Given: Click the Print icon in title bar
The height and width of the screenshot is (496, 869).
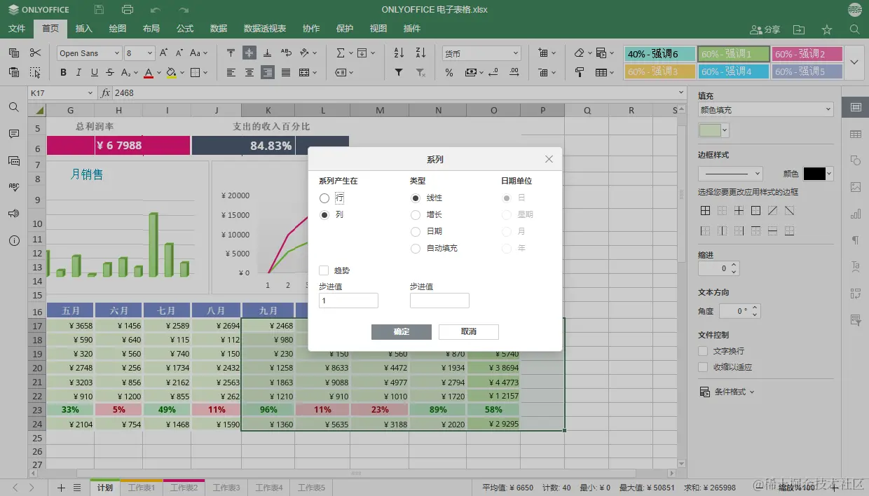Looking at the screenshot, I should click(128, 10).
